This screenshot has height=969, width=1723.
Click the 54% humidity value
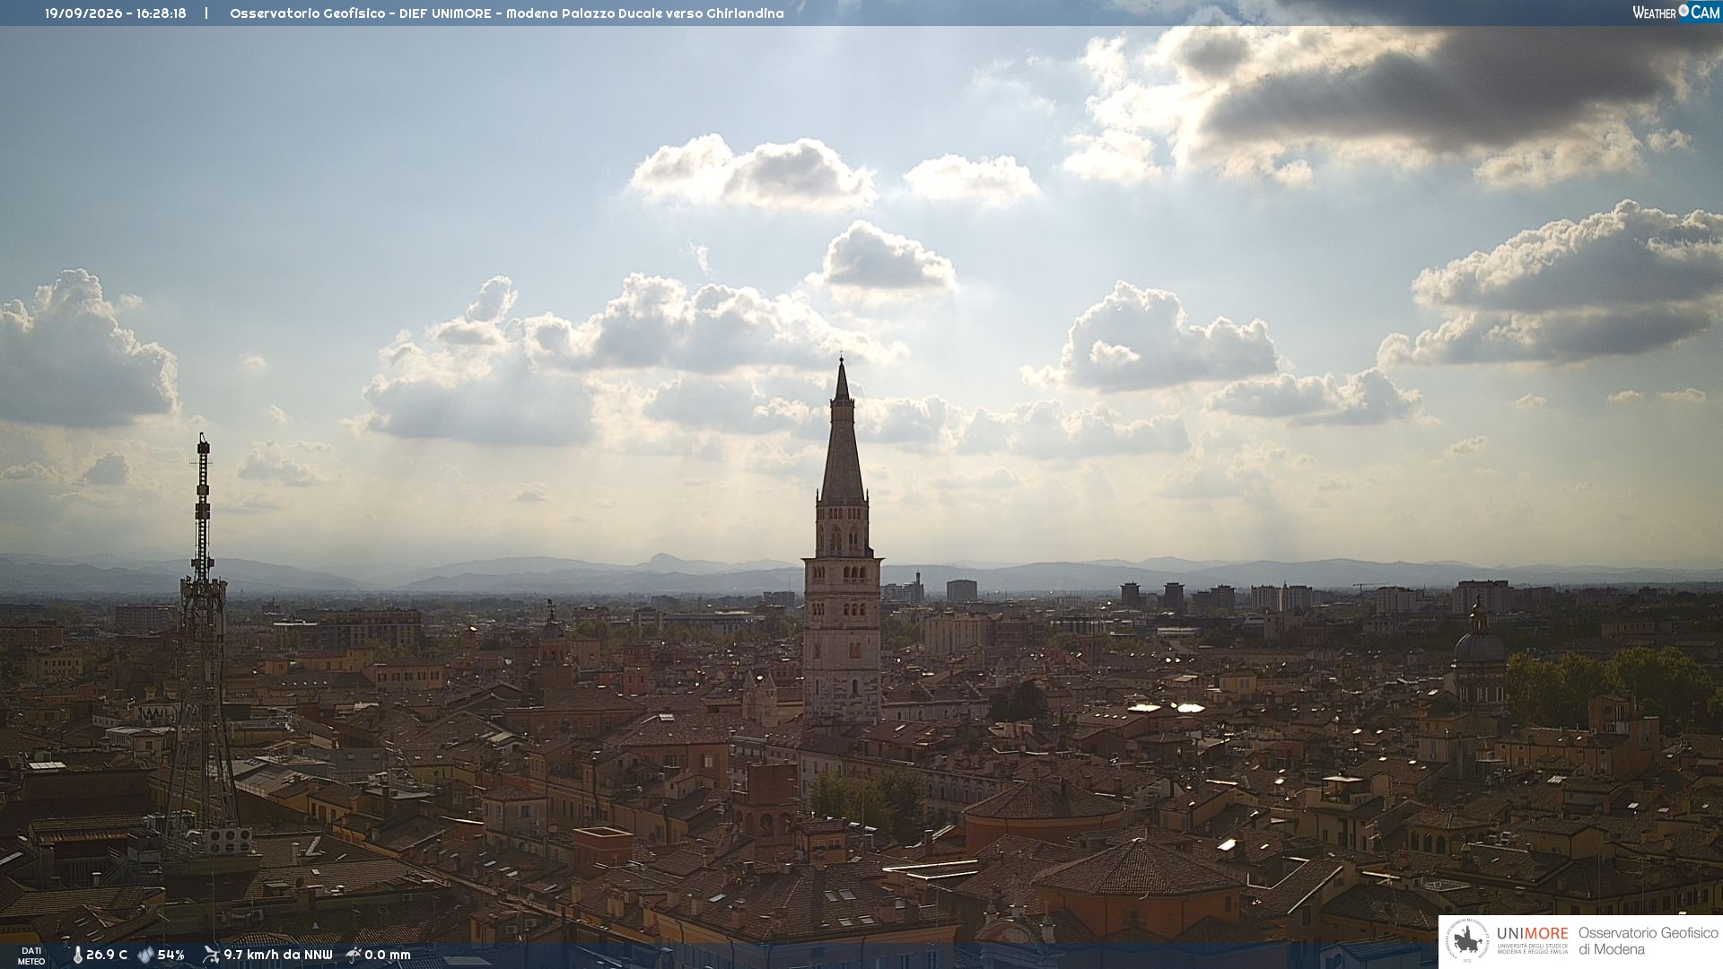171,955
